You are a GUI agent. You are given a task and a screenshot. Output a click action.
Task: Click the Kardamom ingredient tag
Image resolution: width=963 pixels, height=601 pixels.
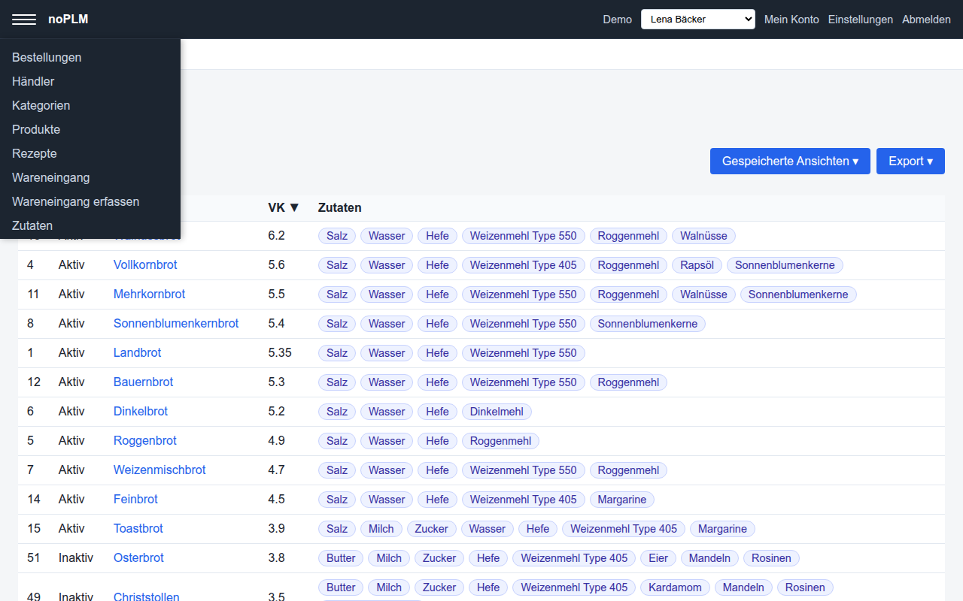675,587
